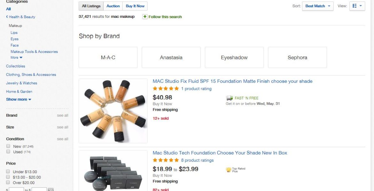The width and height of the screenshot is (374, 191).
Task: Click the green plus Follow search icon
Action: [x=145, y=17]
